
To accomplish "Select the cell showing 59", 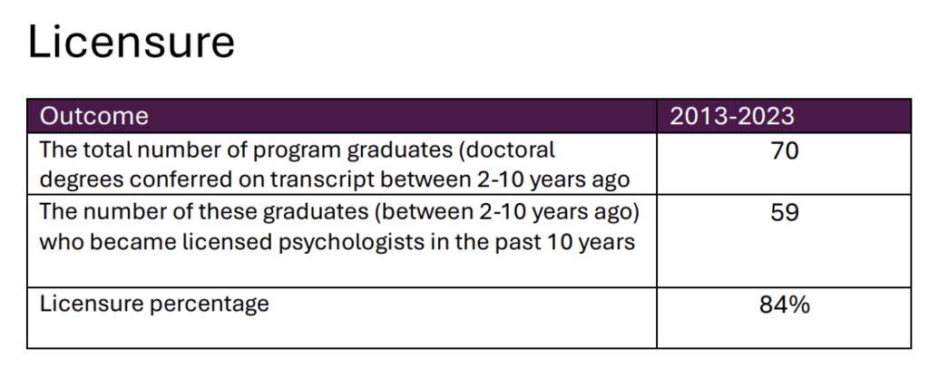I will click(x=784, y=214).
